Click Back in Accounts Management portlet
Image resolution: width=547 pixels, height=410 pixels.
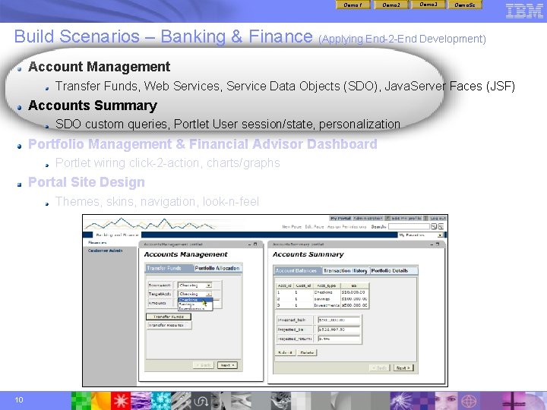coord(204,365)
